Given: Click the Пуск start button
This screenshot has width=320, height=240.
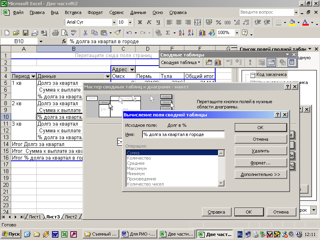Looking at the screenshot, I should click(x=11, y=234).
